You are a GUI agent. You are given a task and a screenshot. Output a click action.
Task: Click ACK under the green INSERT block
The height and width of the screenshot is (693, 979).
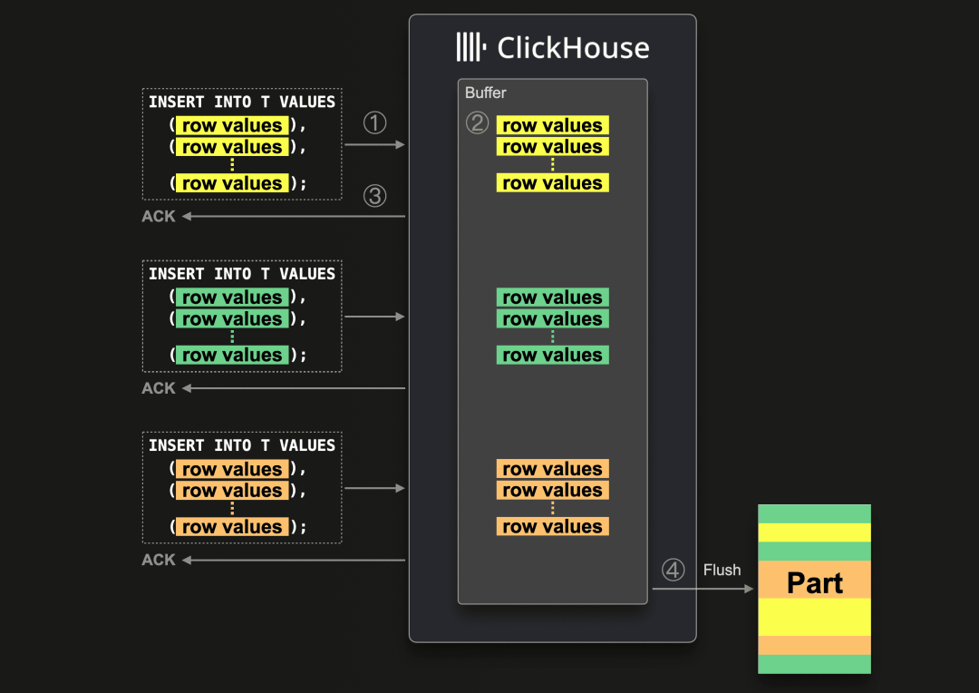click(159, 388)
